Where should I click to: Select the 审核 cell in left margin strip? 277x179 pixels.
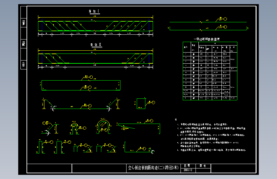pos(24,23)
